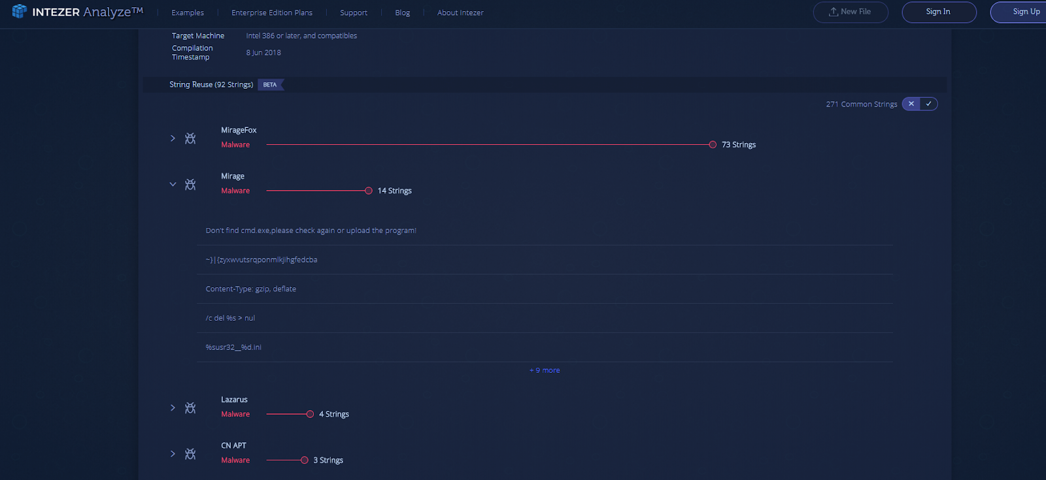The width and height of the screenshot is (1046, 480).
Task: Click 'Intel 386 or later, and compatibles' value
Action: 301,36
